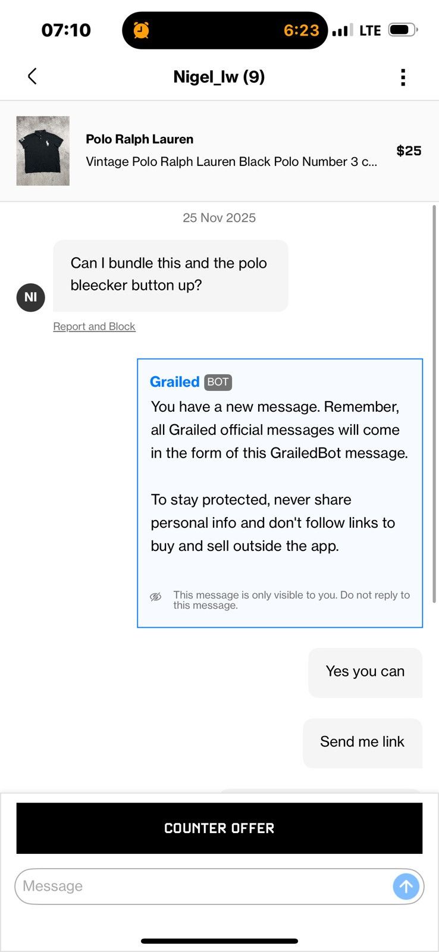Tap the COUNTER OFFER button
Image resolution: width=439 pixels, height=952 pixels.
click(x=219, y=828)
